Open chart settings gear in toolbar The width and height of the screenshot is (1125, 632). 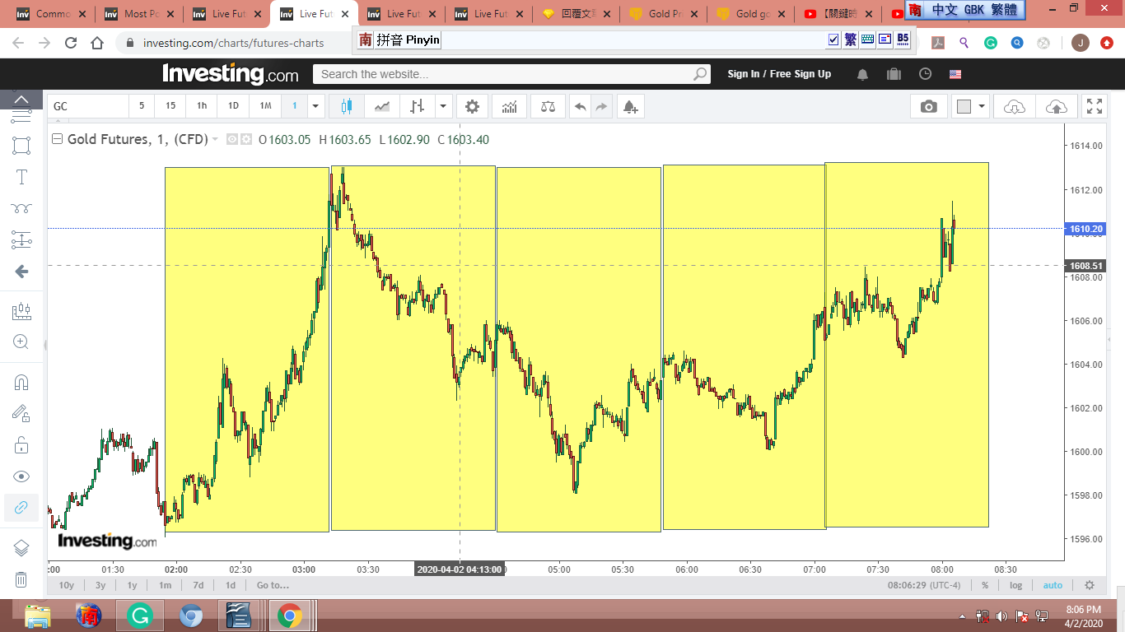click(472, 106)
